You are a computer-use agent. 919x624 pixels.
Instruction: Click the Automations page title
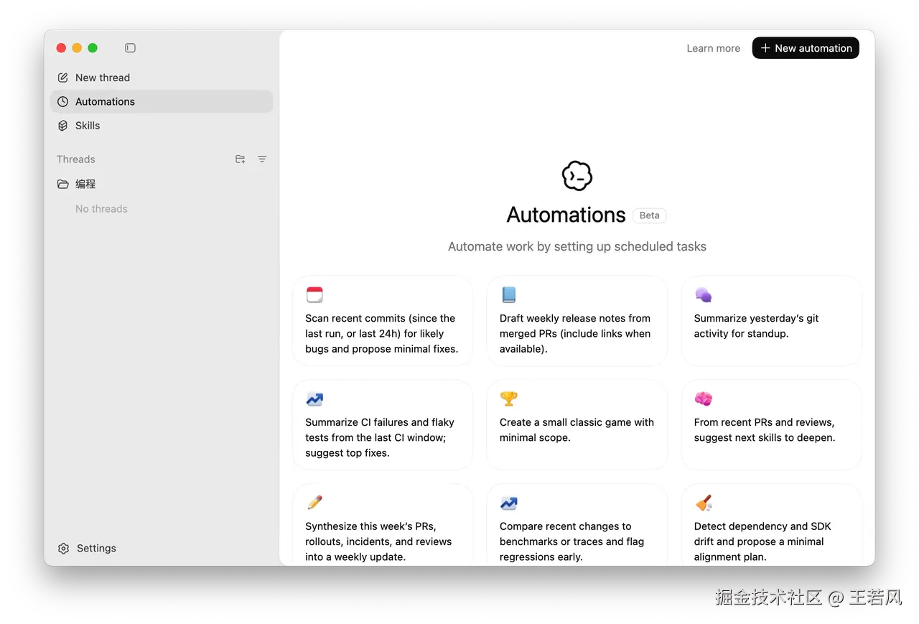coord(566,215)
